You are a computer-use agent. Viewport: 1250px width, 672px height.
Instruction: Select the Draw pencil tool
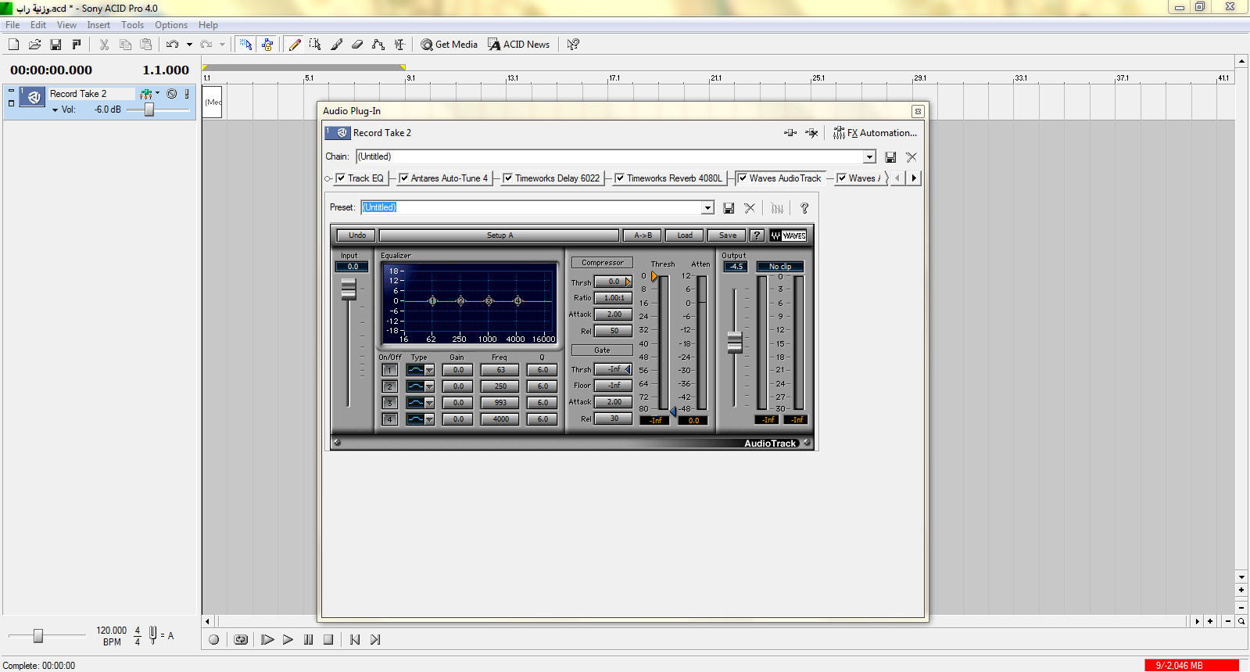click(x=295, y=45)
